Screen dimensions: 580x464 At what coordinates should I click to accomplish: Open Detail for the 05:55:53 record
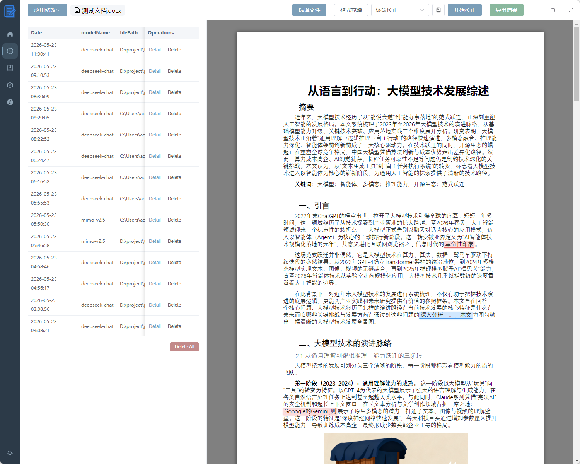155,199
